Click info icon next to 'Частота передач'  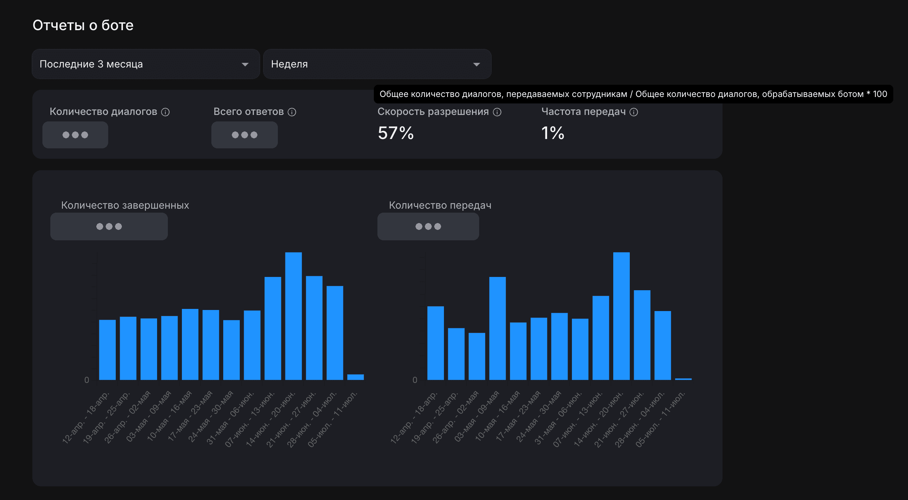634,112
